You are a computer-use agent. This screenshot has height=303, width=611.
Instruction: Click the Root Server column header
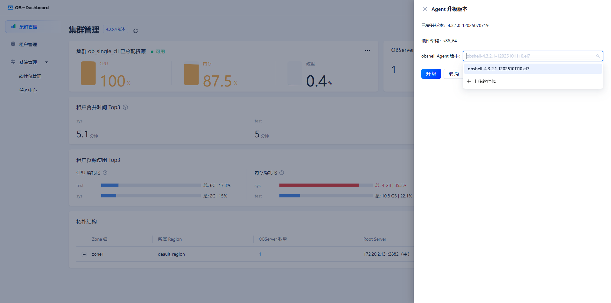pyautogui.click(x=375, y=239)
